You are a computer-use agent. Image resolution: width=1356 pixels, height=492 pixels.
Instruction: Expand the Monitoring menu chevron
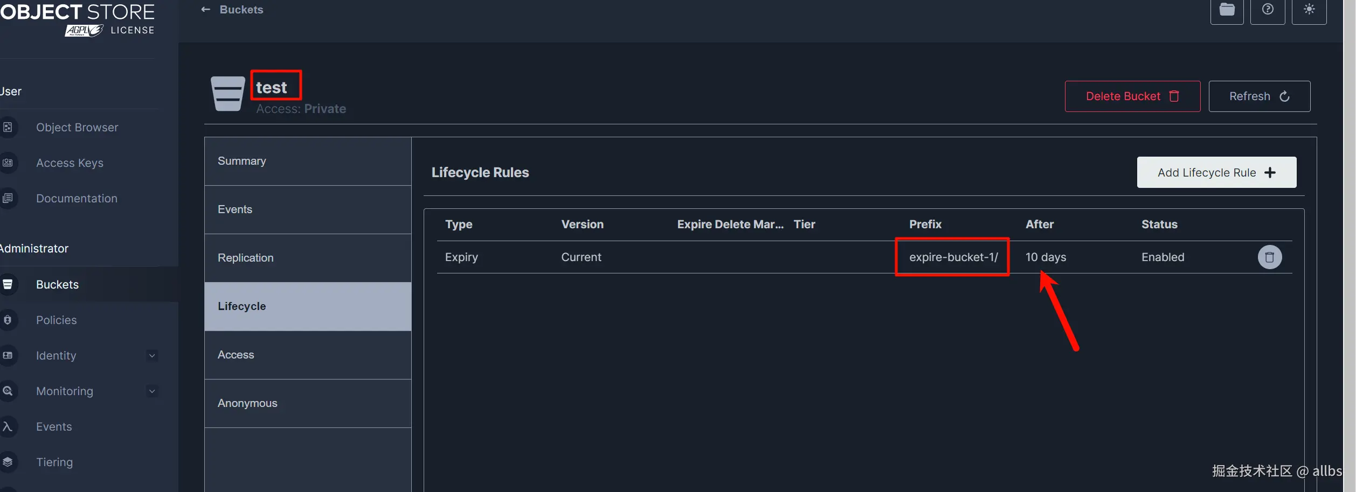click(152, 391)
